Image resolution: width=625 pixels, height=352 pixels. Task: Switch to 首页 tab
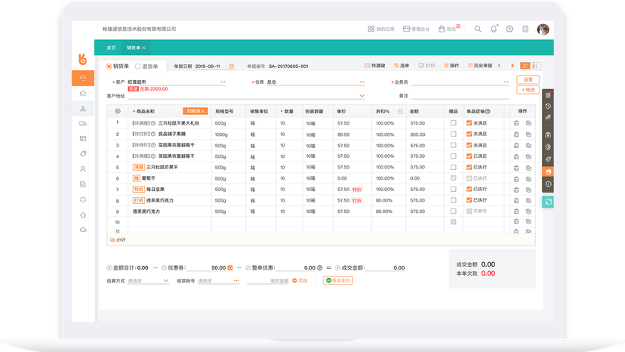click(111, 48)
